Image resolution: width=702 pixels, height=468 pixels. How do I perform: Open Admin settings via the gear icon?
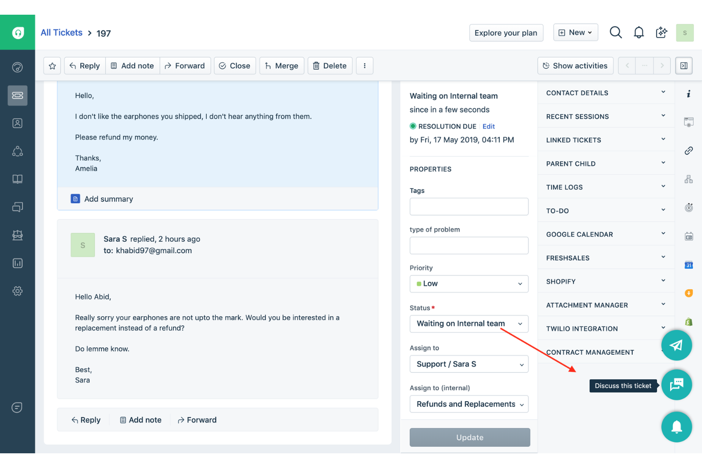[18, 291]
